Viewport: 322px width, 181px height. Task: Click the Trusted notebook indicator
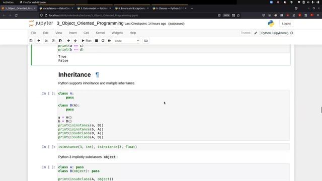point(246,33)
